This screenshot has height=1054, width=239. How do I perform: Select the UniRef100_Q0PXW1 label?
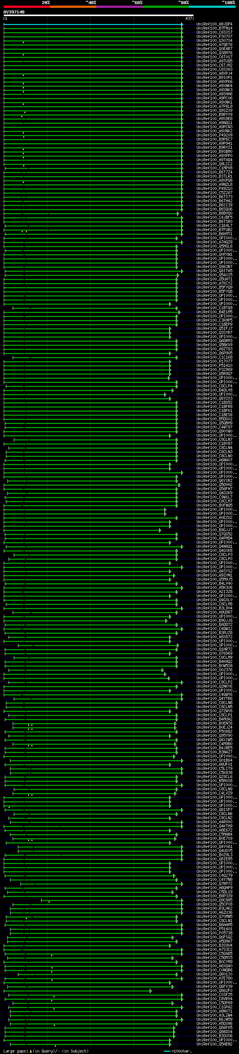click(214, 254)
